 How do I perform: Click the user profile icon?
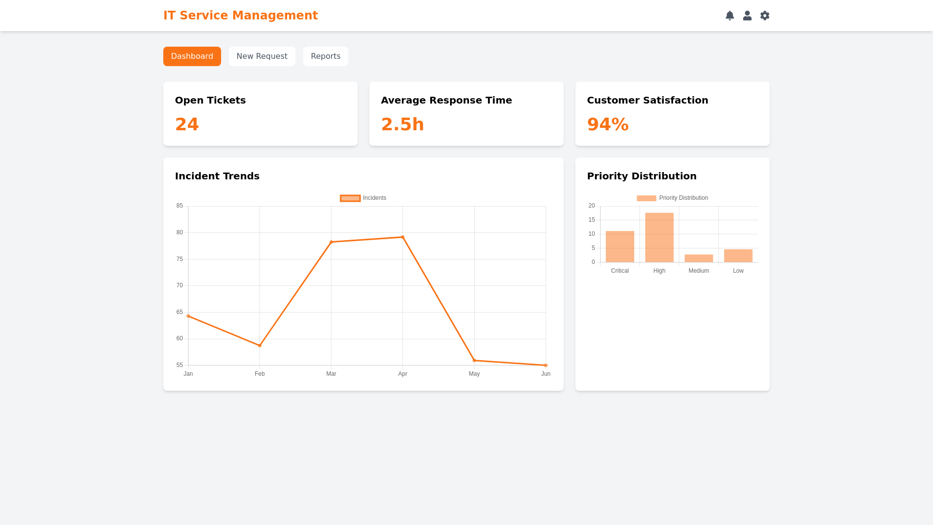click(747, 16)
